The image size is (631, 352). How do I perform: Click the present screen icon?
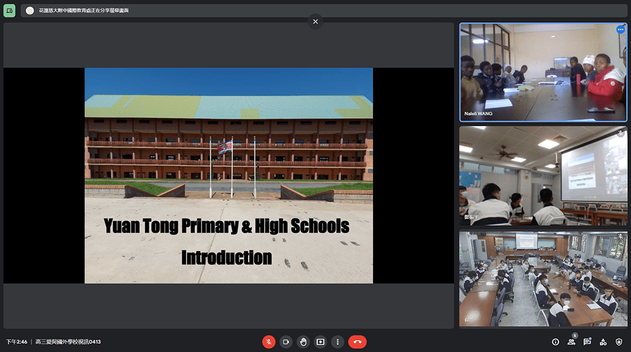(x=320, y=341)
